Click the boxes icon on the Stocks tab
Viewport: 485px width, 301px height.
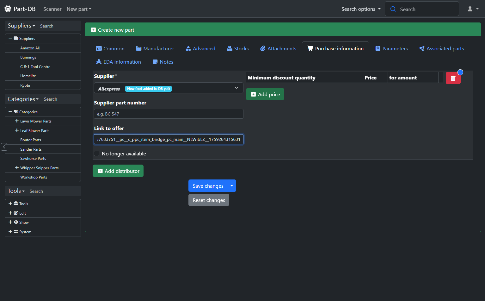(230, 48)
